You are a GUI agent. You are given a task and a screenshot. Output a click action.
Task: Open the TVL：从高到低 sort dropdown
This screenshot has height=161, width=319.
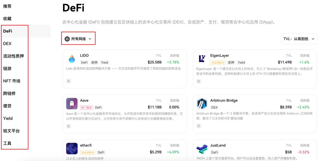(x=299, y=39)
